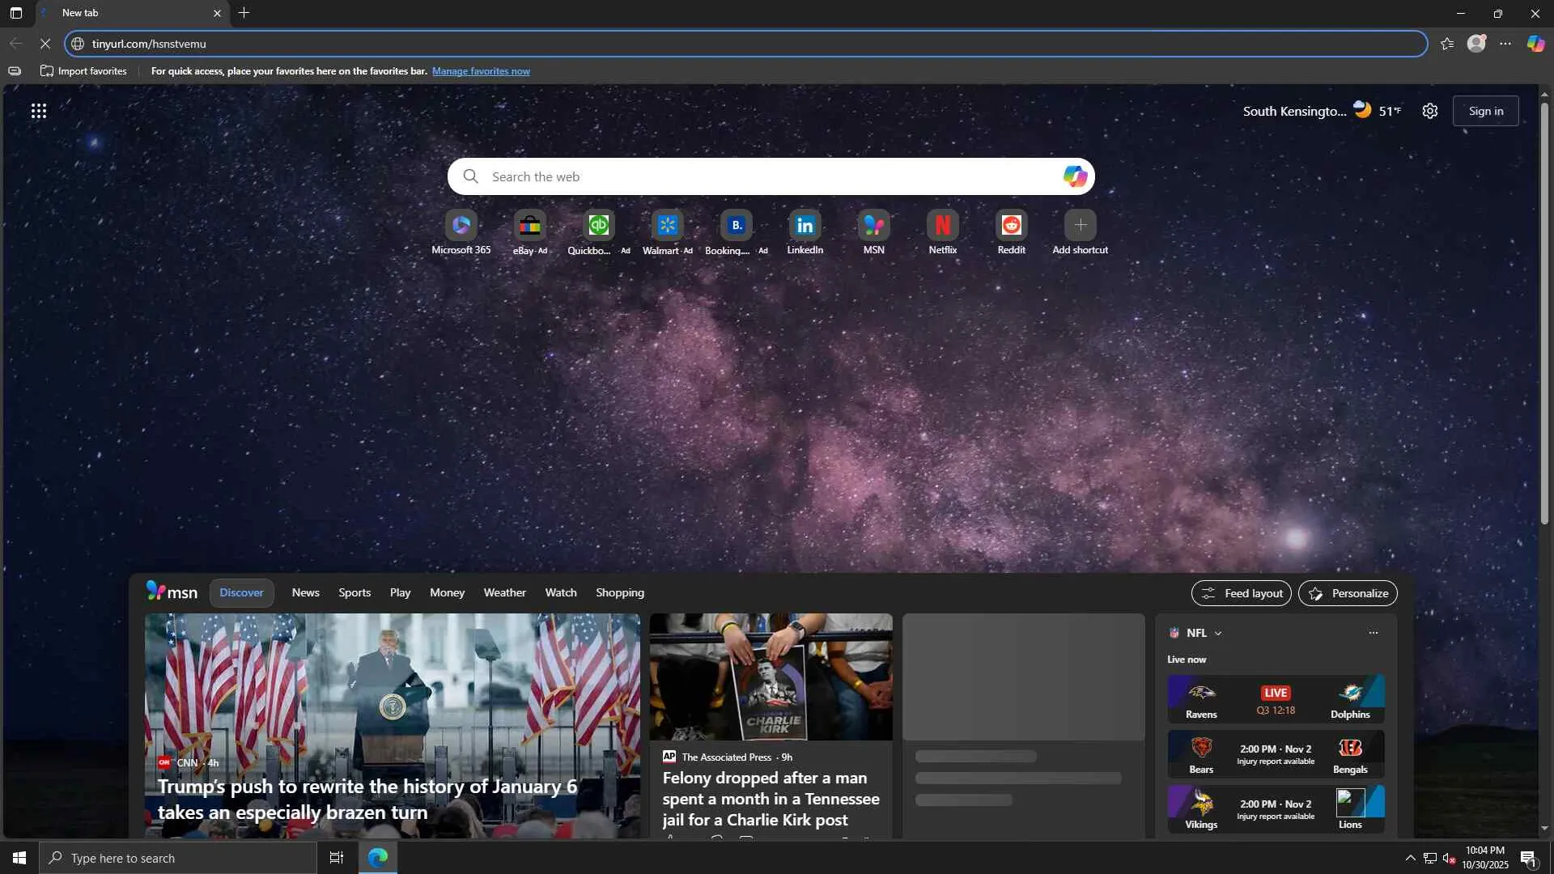Open the apps grid launcher
1554x874 pixels.
click(x=39, y=111)
